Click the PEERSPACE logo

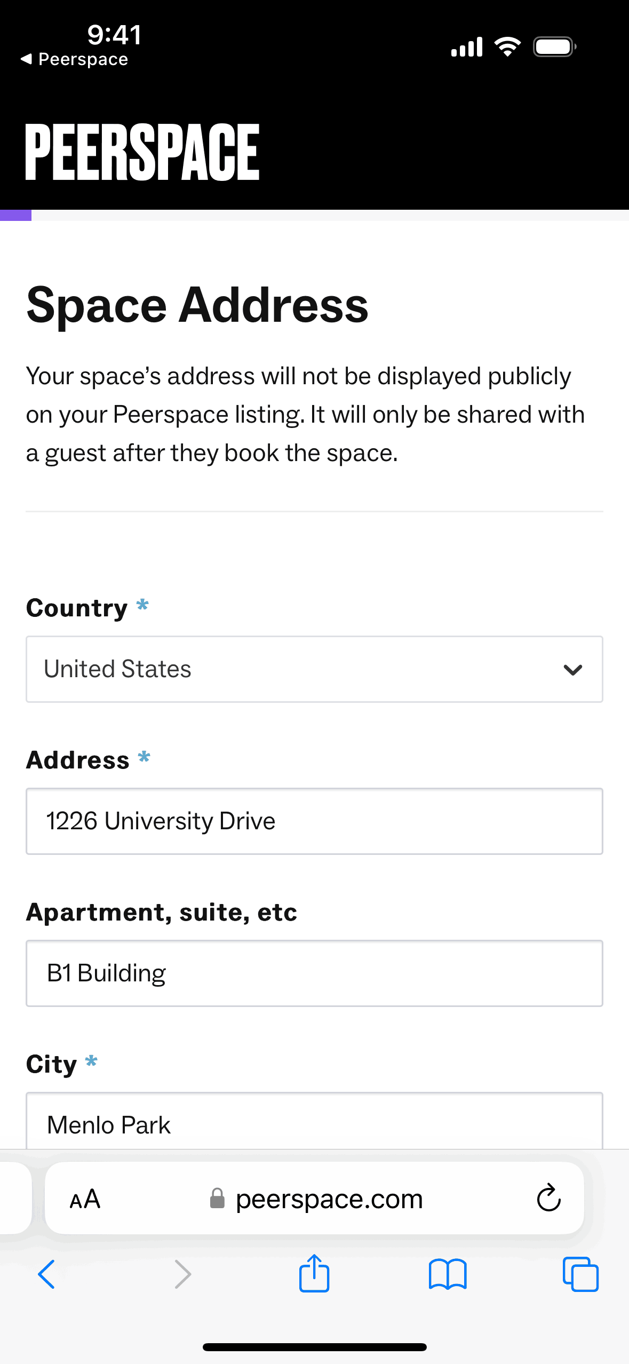point(142,153)
